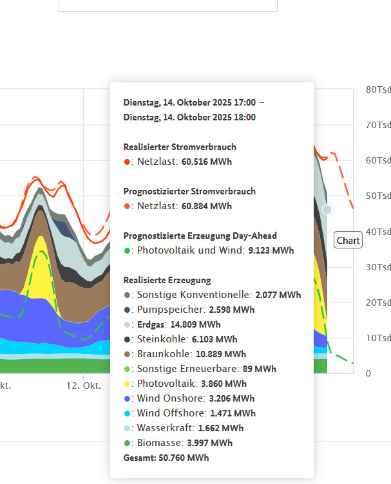Image resolution: width=391 pixels, height=484 pixels.
Task: Click the green dot for Photovoltaik und Wind
Action: tap(127, 251)
